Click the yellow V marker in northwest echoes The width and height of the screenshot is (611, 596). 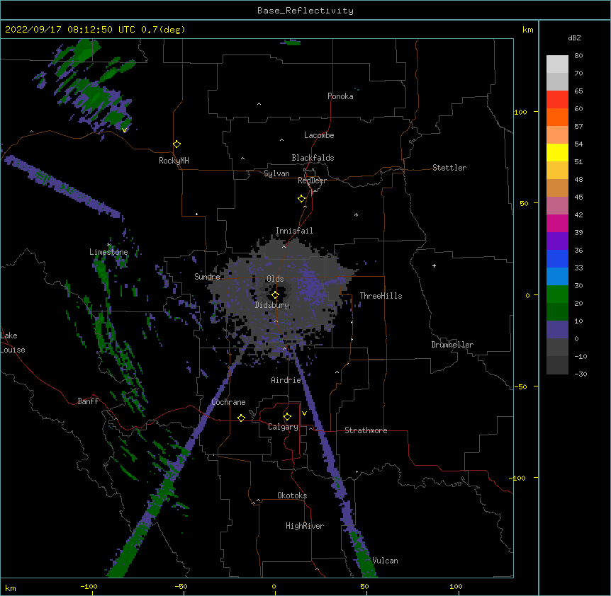[x=124, y=130]
